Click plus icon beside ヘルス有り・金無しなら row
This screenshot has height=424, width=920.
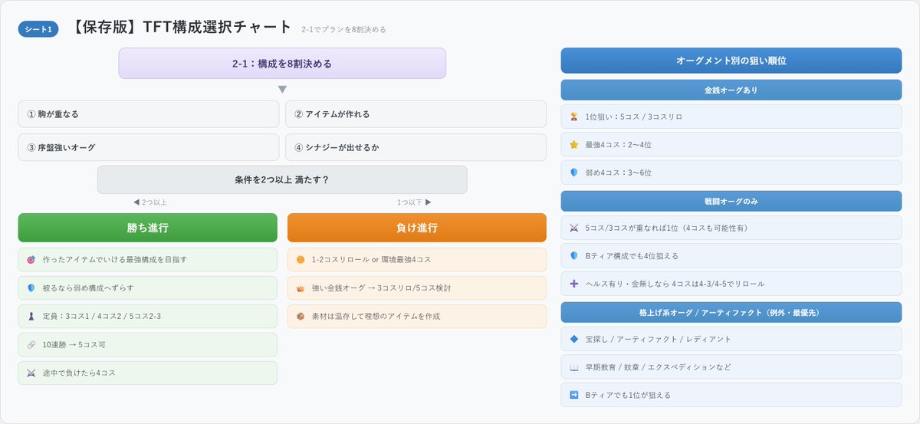point(574,284)
